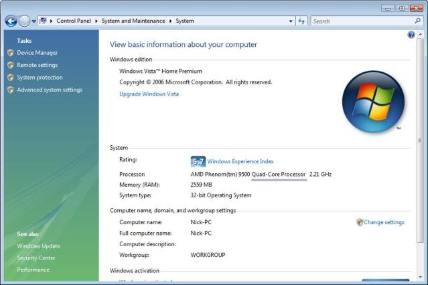Expand arrow after System and Maintenance
Screen dimensions: 428x285
pos(170,21)
